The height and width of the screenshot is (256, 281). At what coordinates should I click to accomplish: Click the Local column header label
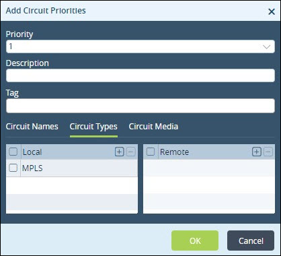click(x=32, y=152)
